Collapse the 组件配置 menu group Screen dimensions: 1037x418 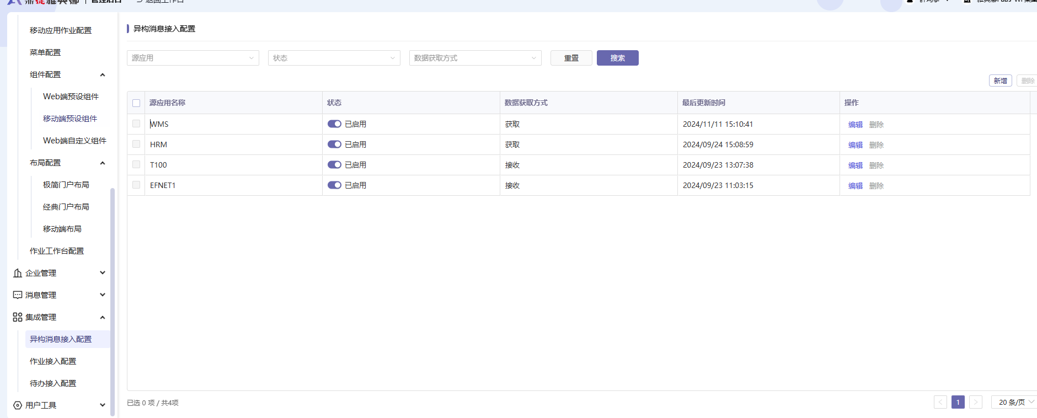tap(103, 74)
